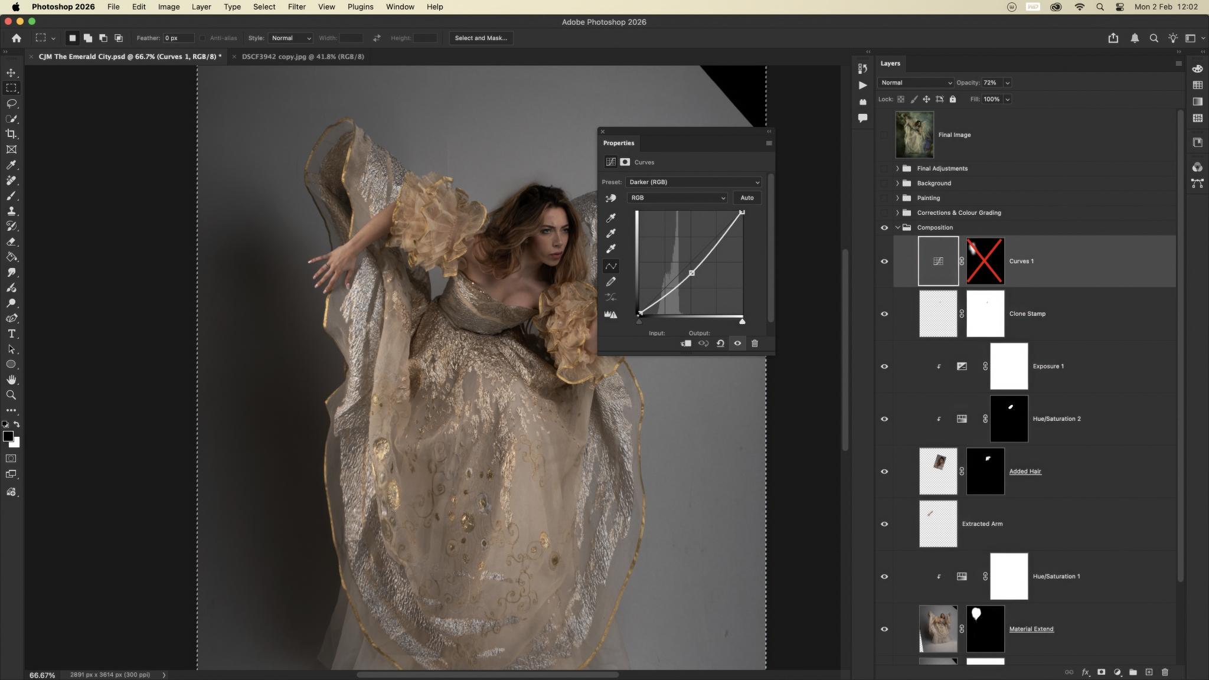Open the layer blend mode dropdown
1209x680 pixels.
coord(916,83)
